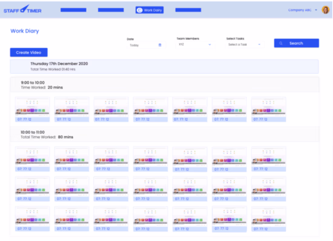This screenshot has height=241, width=333.
Task: Click the Date field showing Today
Action: click(x=146, y=45)
